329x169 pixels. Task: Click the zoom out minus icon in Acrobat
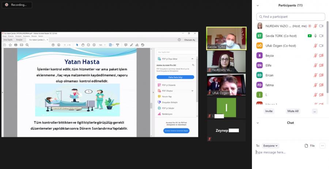point(88,45)
